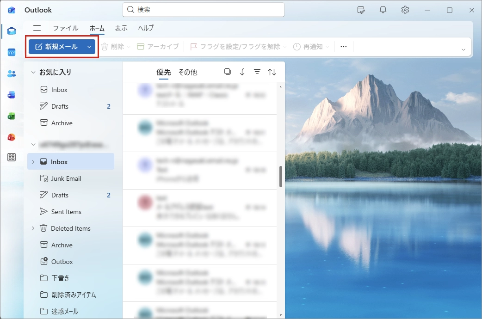
Task: Open the ファイル menu
Action: pos(66,28)
